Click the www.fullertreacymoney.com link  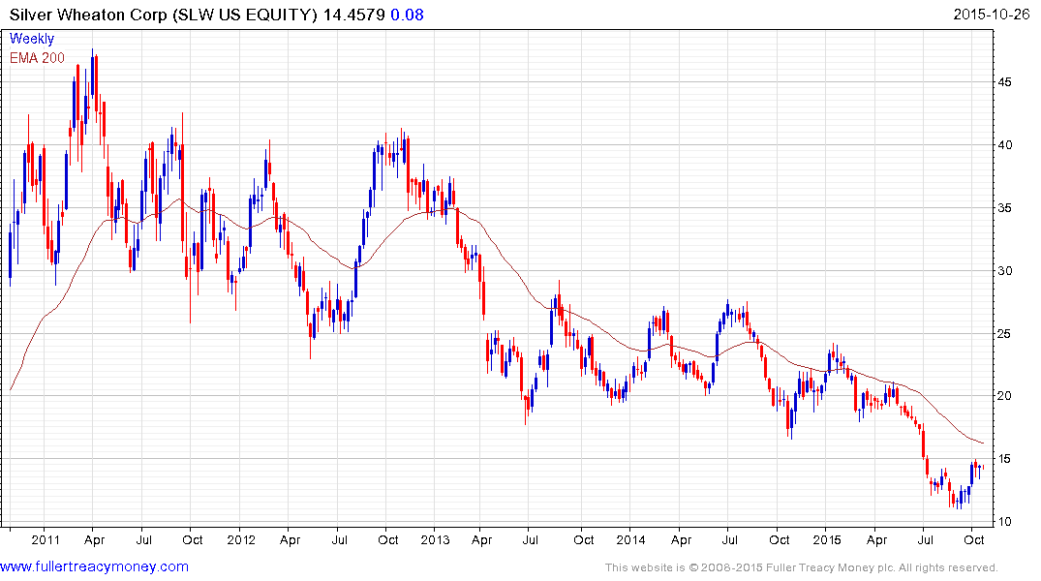tap(94, 566)
